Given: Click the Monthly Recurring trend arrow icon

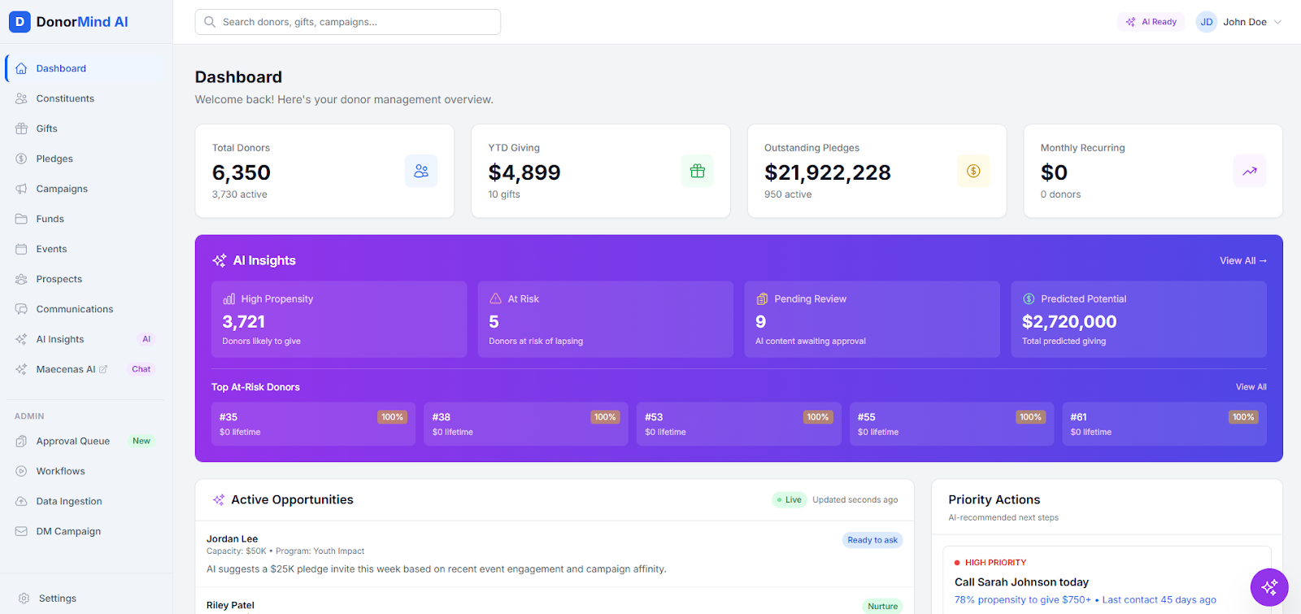Looking at the screenshot, I should click(x=1250, y=171).
